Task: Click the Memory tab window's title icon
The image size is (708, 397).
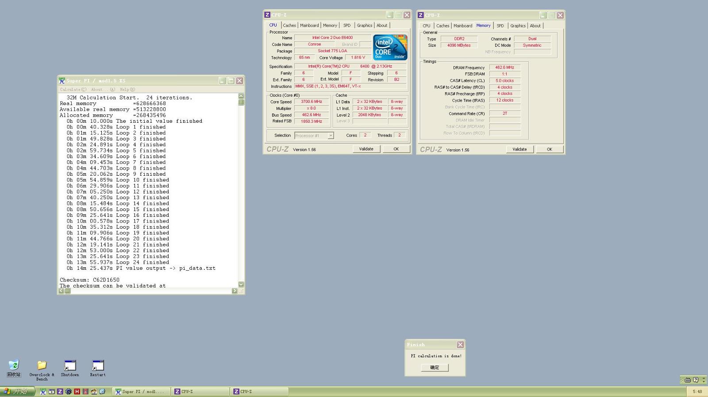Action: click(421, 15)
